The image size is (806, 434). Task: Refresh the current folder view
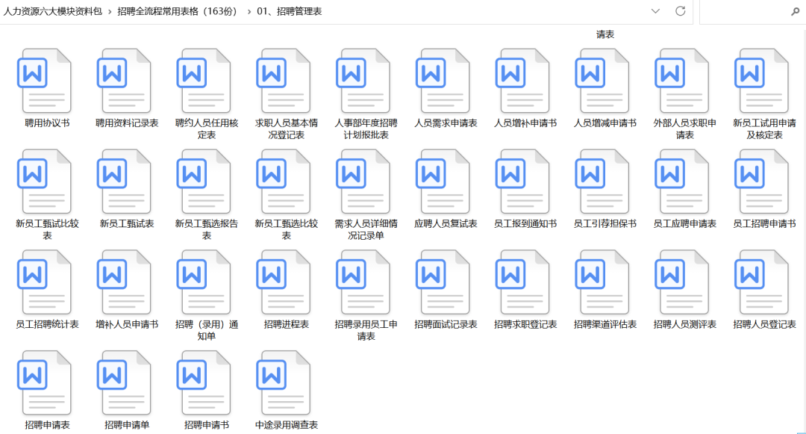pos(680,10)
